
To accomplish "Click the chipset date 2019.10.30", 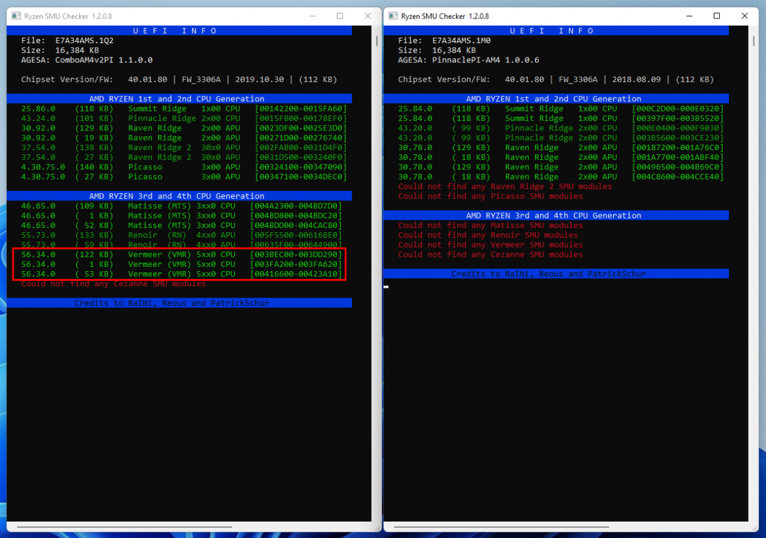I will [x=259, y=80].
